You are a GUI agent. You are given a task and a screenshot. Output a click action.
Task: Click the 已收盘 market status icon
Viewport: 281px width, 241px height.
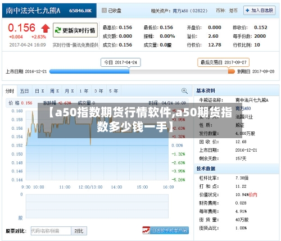point(104,11)
